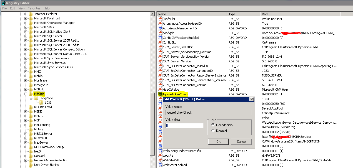This screenshot has height=168, width=353.
Task: Select the Non-Driver Signing key
Action: (x=46, y=165)
